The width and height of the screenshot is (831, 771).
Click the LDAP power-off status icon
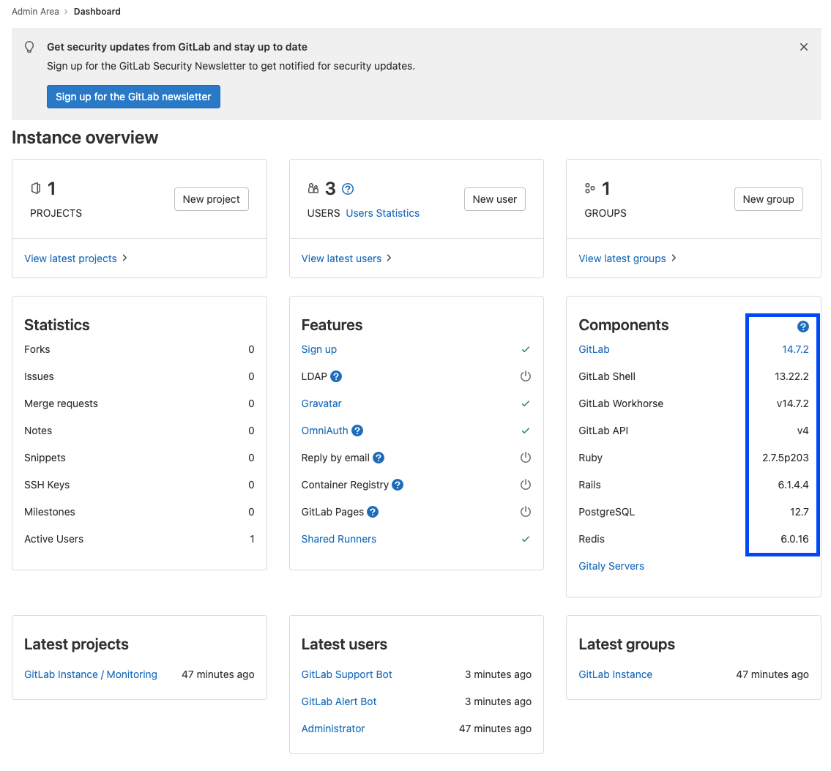click(x=525, y=376)
